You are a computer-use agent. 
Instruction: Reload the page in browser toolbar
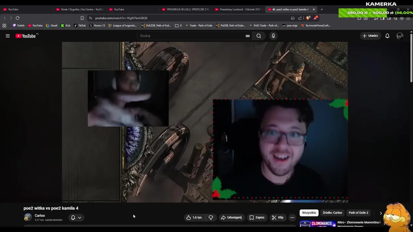18,18
